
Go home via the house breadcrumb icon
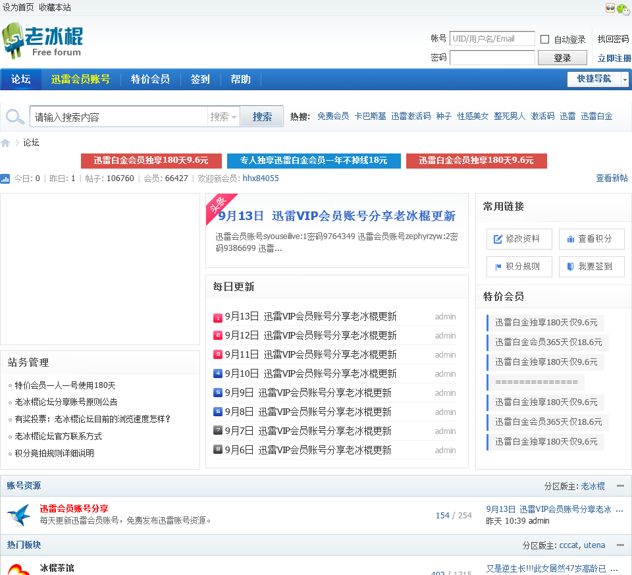pyautogui.click(x=6, y=143)
